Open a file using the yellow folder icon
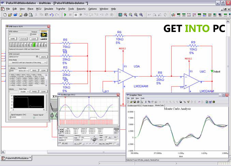The image size is (231, 166). [x=10, y=15]
